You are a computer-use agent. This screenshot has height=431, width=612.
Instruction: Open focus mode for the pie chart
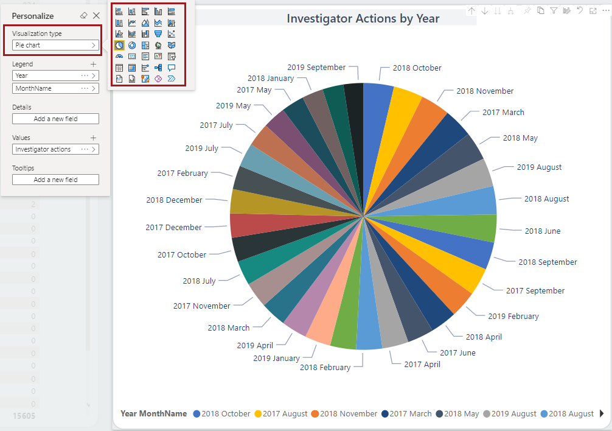point(593,10)
